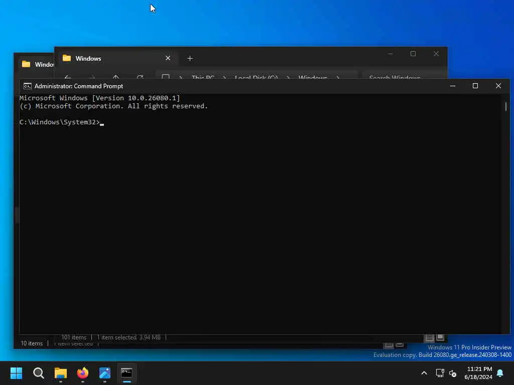
Task: Add a new File Explorer tab
Action: tap(190, 59)
